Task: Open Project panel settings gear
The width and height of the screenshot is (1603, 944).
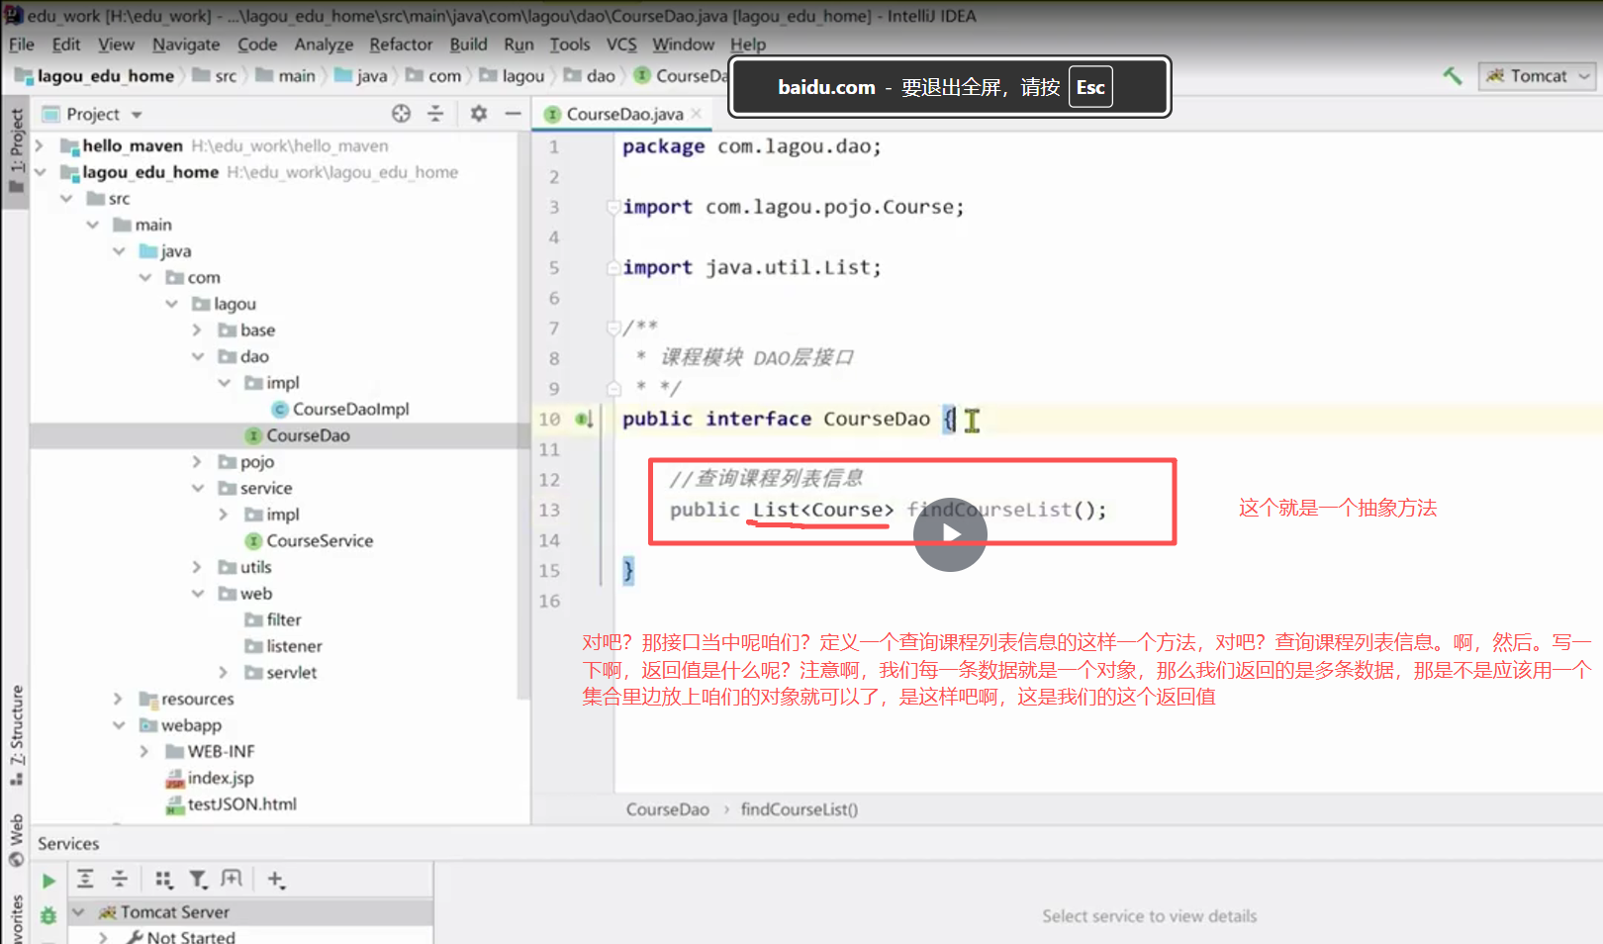Action: click(479, 114)
